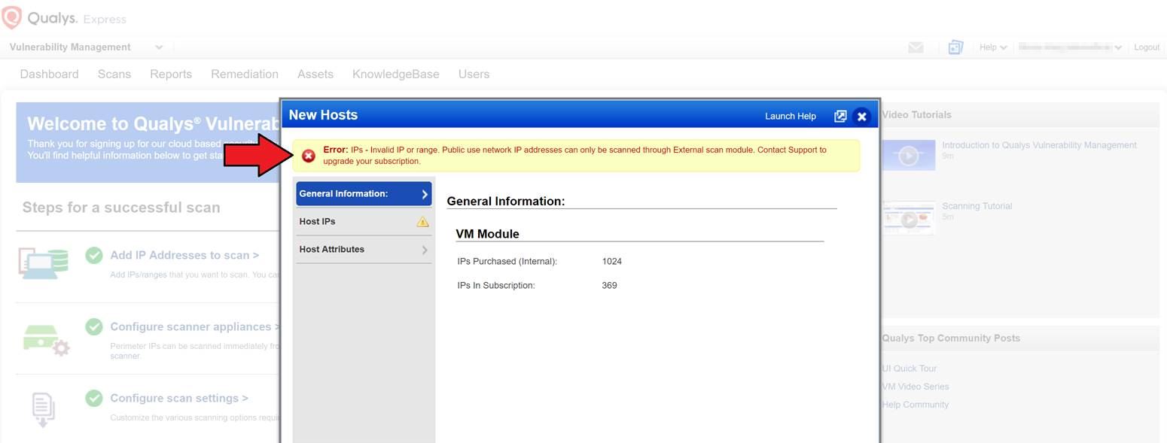Select Host Attributes in the dialog sidebar
This screenshot has width=1167, height=443.
[x=331, y=249]
